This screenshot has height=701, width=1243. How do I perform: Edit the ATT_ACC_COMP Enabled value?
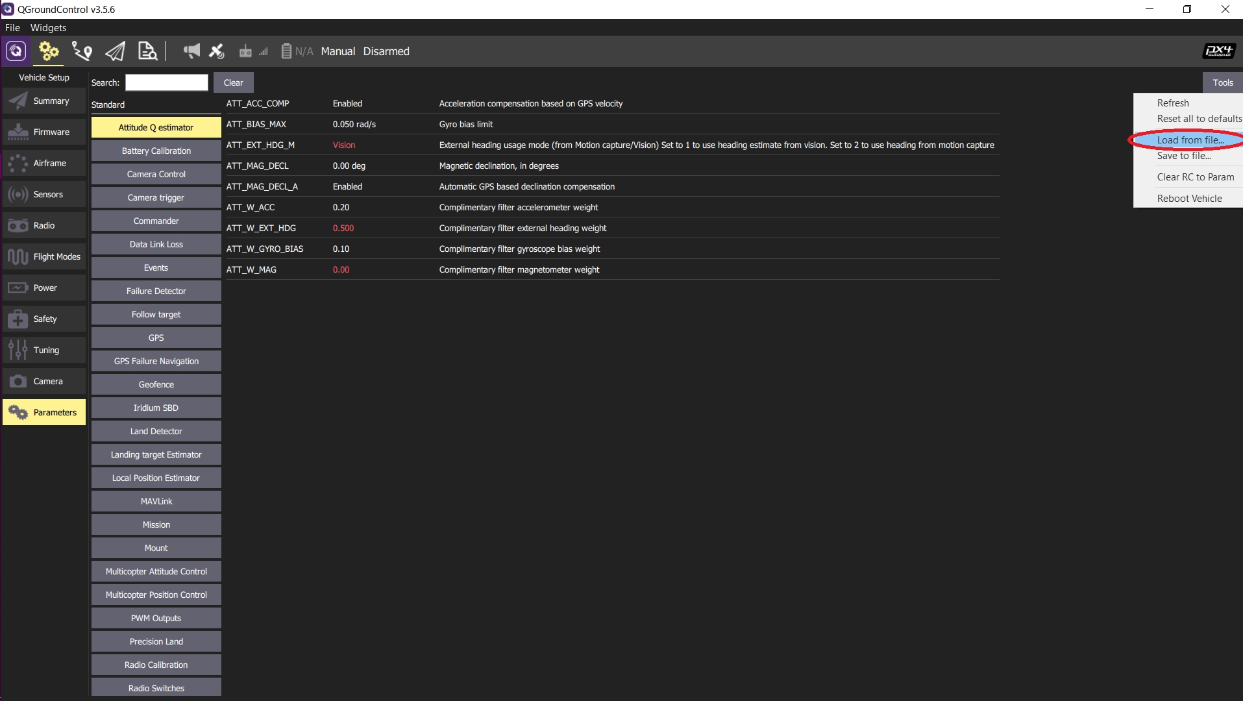[x=347, y=103]
